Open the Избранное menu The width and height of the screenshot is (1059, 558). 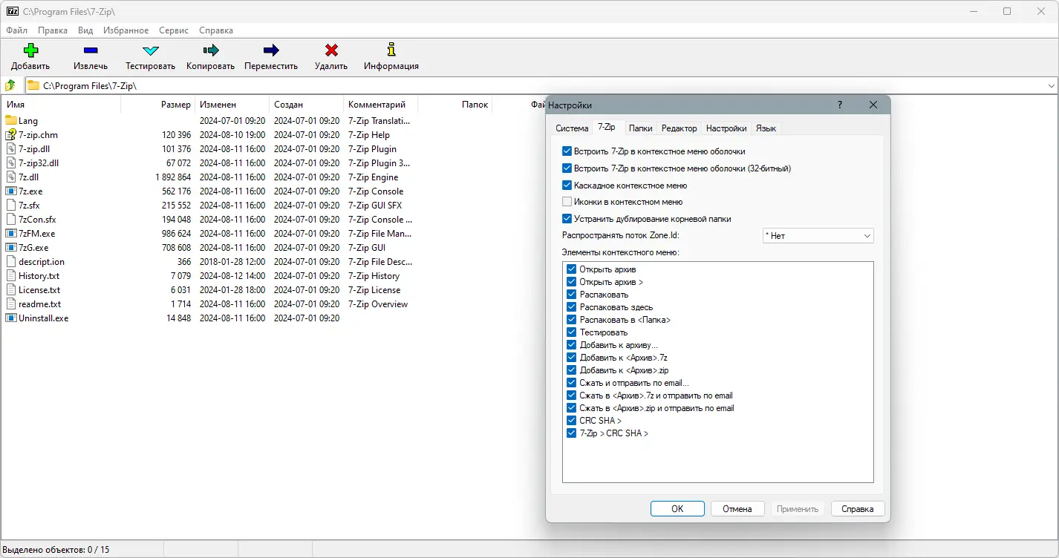[x=127, y=30]
